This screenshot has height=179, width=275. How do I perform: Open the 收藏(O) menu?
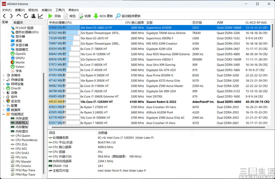pos(47,10)
